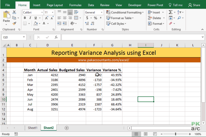Open Find & Select magnifier
This screenshot has width=206, height=137.
179,18
